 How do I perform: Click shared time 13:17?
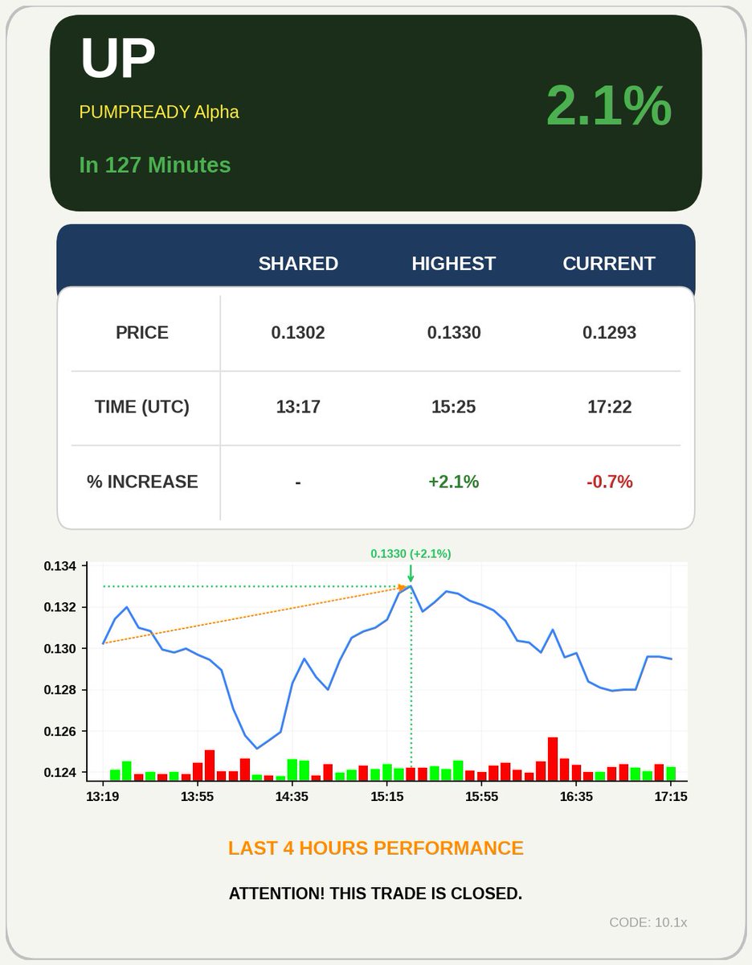[298, 407]
